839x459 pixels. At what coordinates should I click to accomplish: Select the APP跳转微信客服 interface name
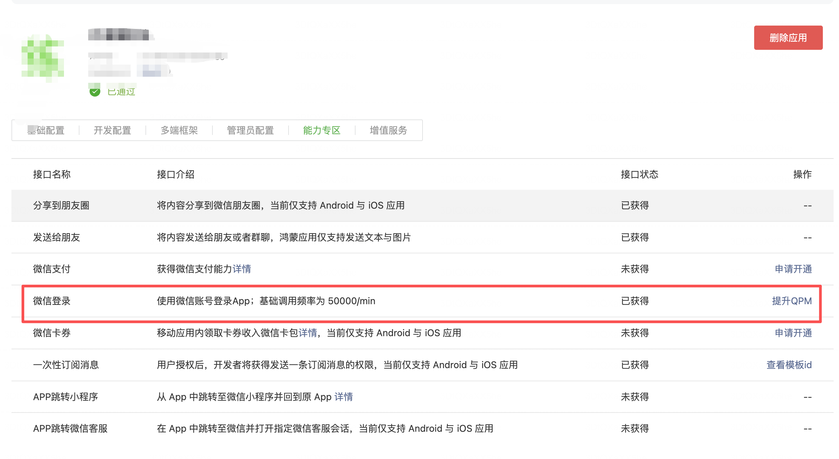point(70,428)
